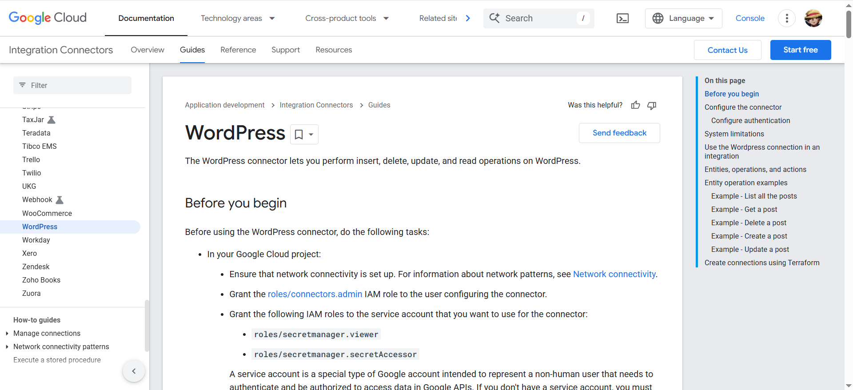Click the WordPress bookmark icon

[x=299, y=134]
